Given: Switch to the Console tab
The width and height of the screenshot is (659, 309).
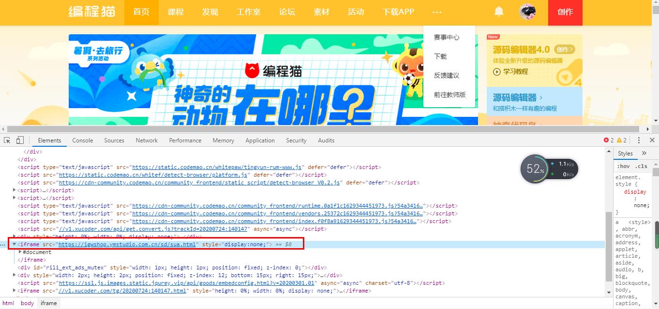Looking at the screenshot, I should (82, 140).
